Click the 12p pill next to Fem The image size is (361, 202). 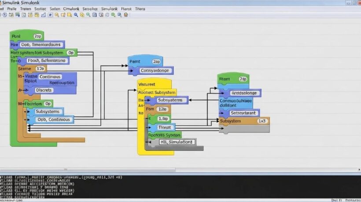(162, 109)
